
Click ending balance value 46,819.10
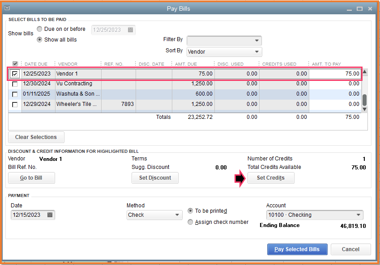(x=353, y=226)
